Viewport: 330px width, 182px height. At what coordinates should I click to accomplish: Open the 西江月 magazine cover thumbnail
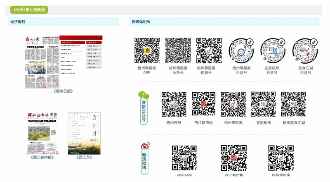[84, 132]
